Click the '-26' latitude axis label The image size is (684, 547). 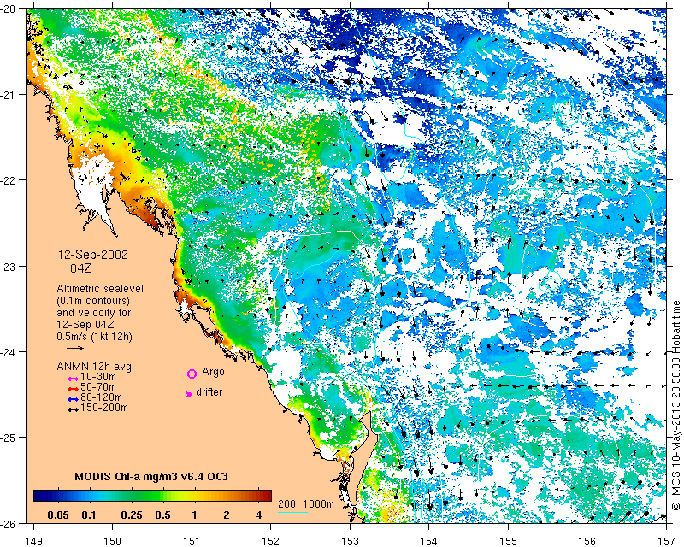click(x=9, y=523)
